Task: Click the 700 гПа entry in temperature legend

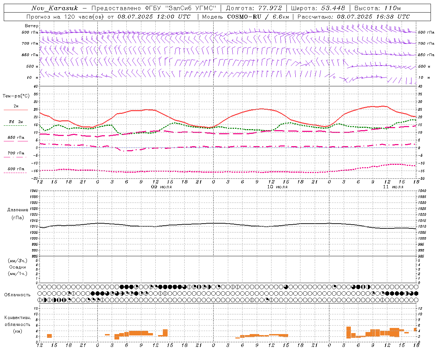Action: [x=16, y=153]
